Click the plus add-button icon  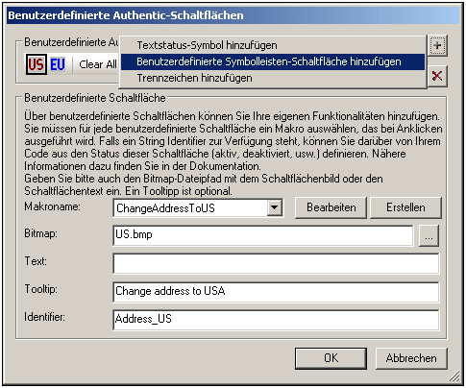click(x=437, y=45)
